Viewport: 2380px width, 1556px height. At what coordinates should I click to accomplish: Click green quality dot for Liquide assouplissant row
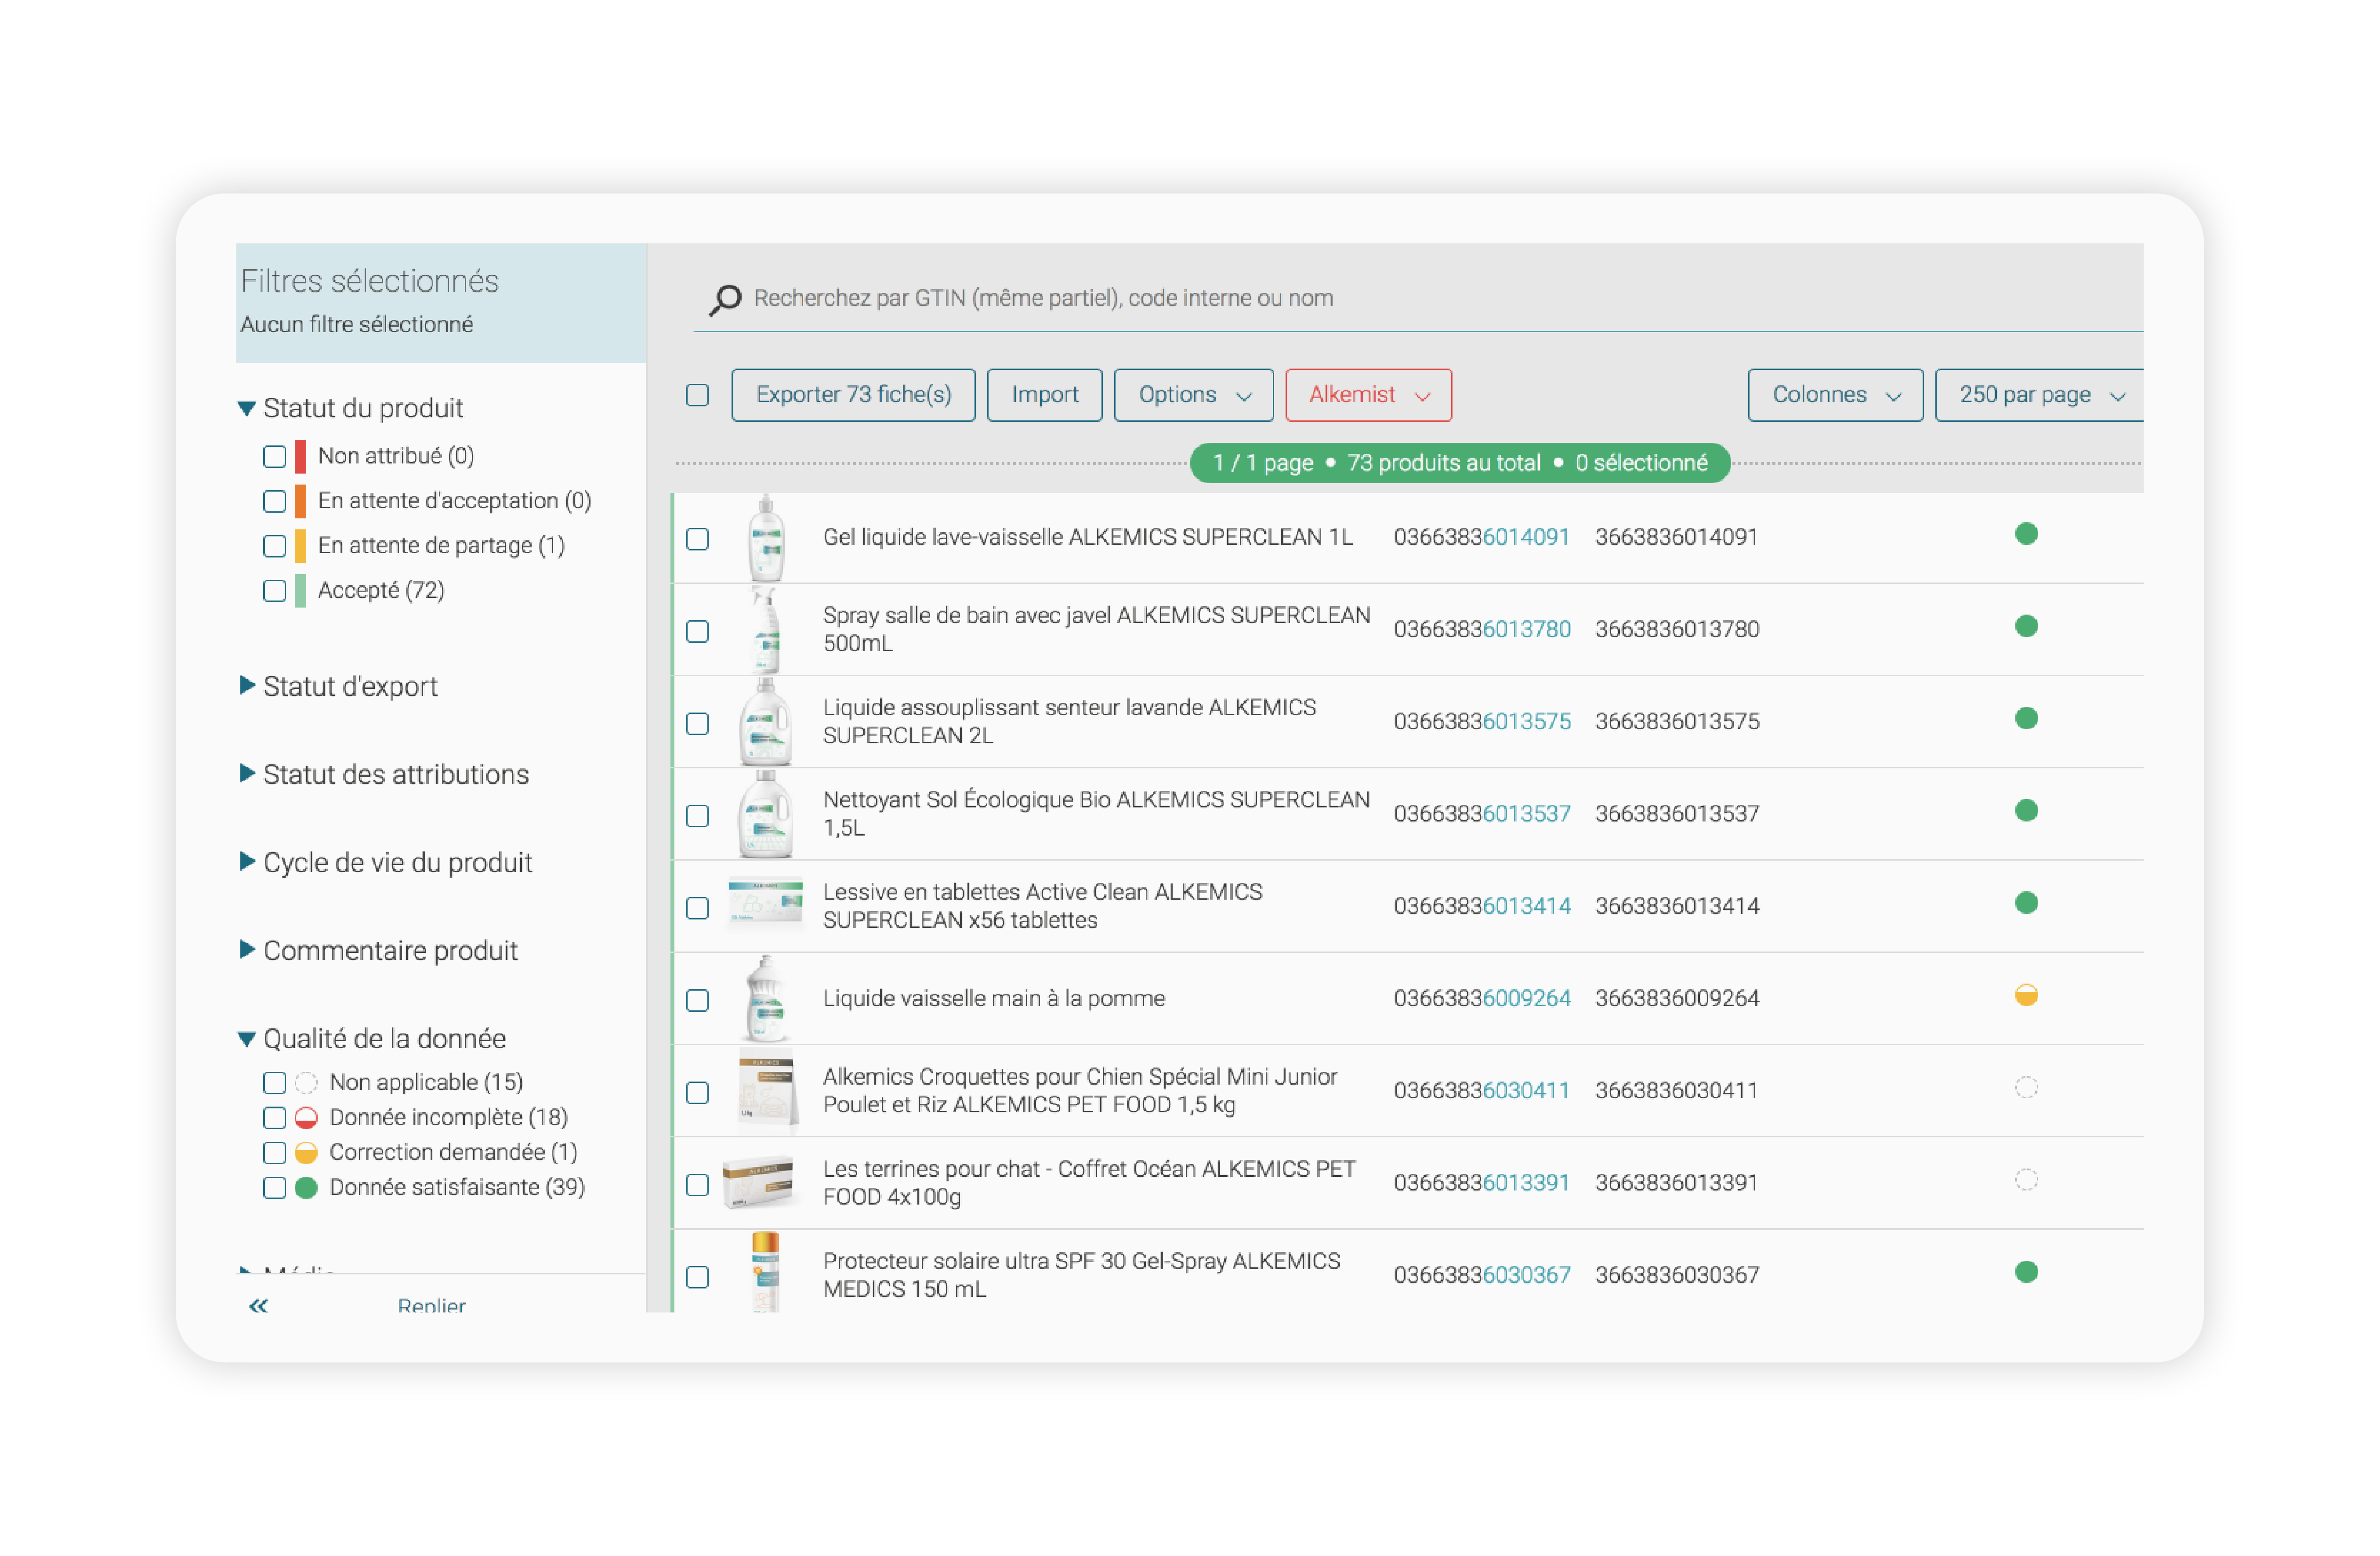pos(2026,718)
